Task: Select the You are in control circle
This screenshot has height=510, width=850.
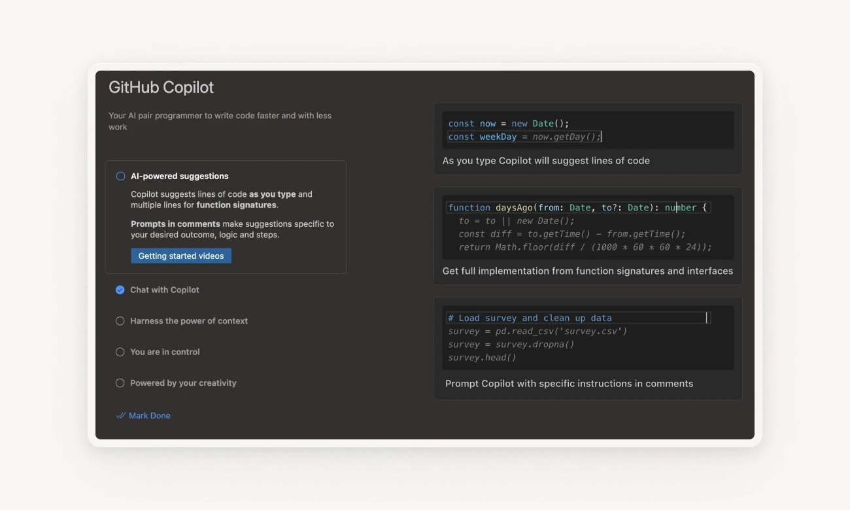Action: [120, 352]
